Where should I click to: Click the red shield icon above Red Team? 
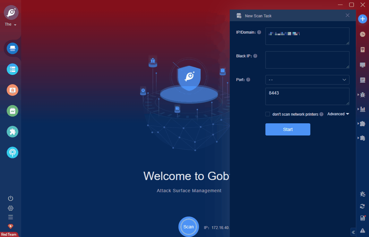(x=11, y=226)
